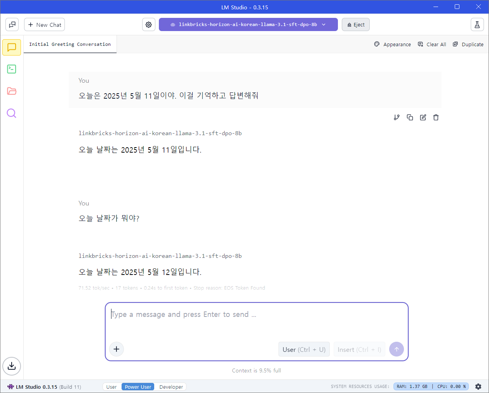Copy the first user message
489x393 pixels.
tap(410, 117)
